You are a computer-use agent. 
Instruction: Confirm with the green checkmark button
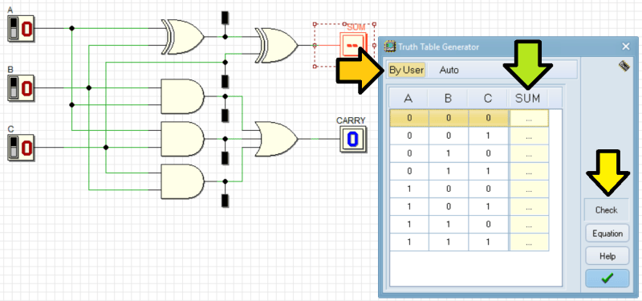coord(607,279)
